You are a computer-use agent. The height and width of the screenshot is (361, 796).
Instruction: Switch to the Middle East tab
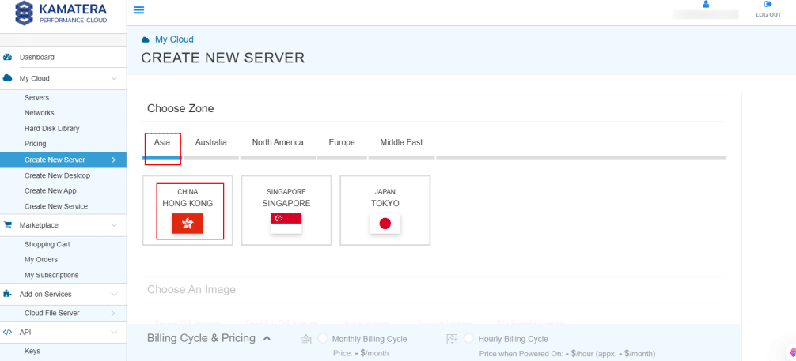point(401,142)
